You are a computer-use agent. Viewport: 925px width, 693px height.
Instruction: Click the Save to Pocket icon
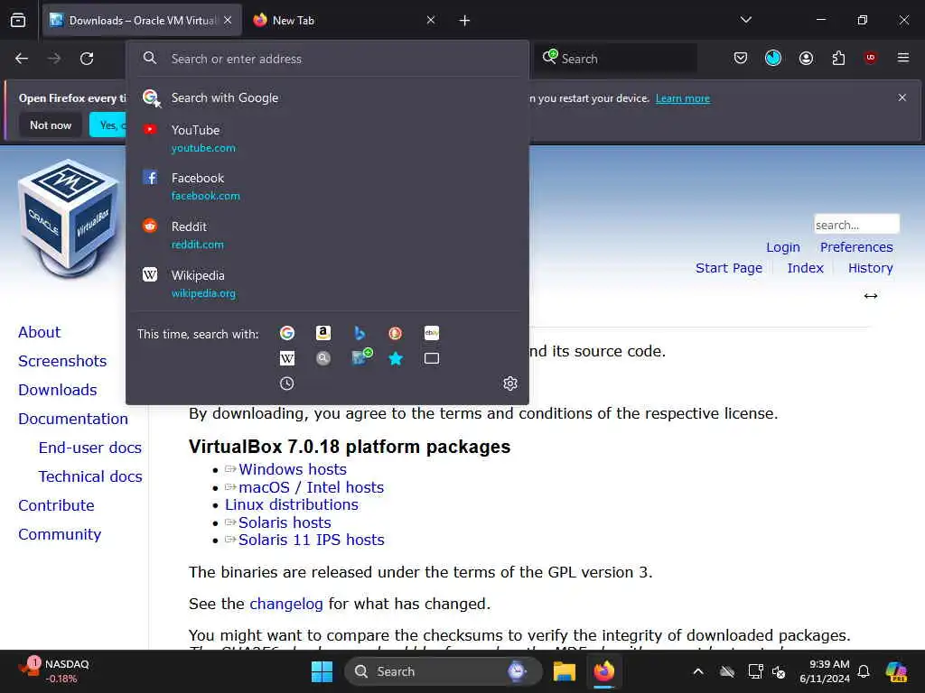click(741, 59)
